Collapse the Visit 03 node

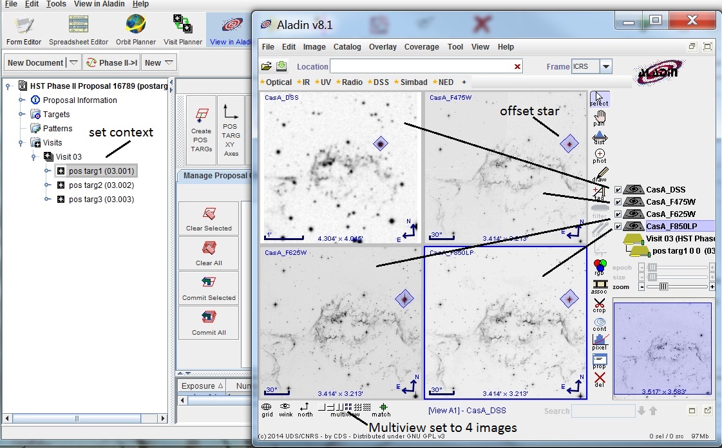pyautogui.click(x=33, y=157)
